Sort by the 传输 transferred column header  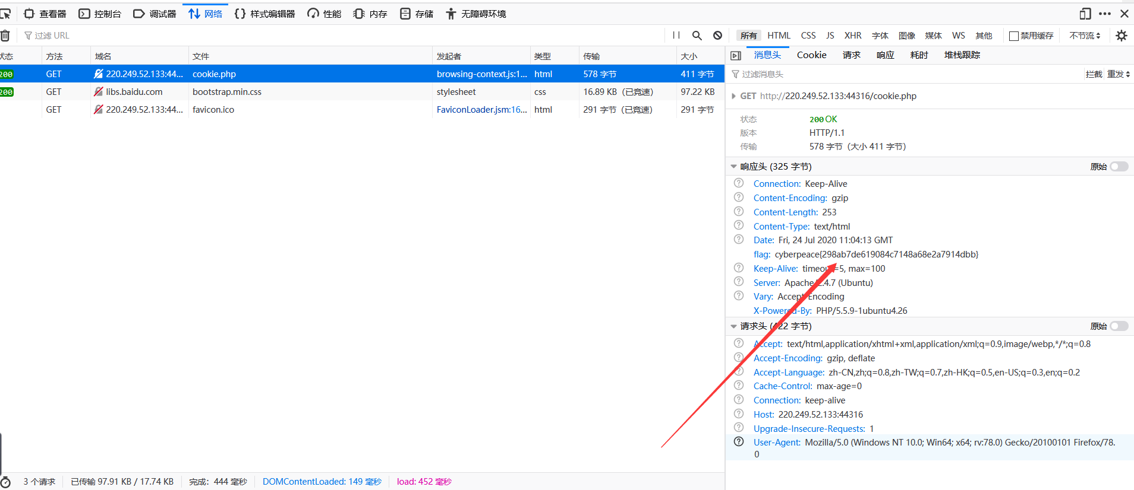(x=628, y=56)
